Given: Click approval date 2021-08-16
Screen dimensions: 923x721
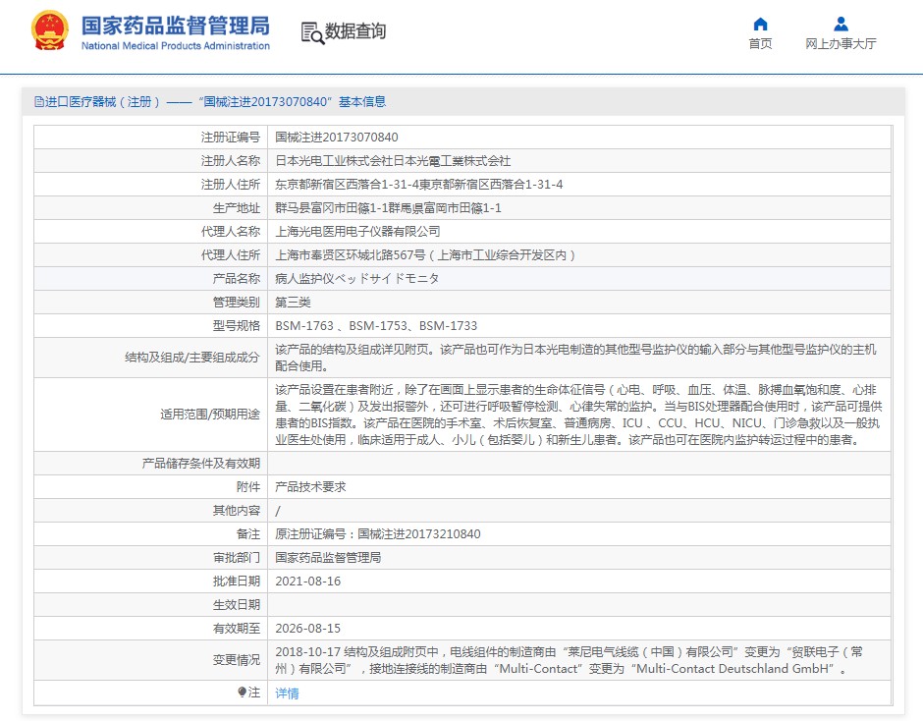Looking at the screenshot, I should 308,581.
